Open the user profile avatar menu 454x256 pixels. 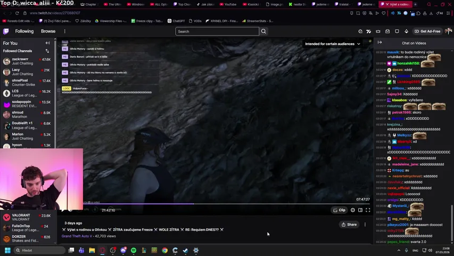[448, 31]
